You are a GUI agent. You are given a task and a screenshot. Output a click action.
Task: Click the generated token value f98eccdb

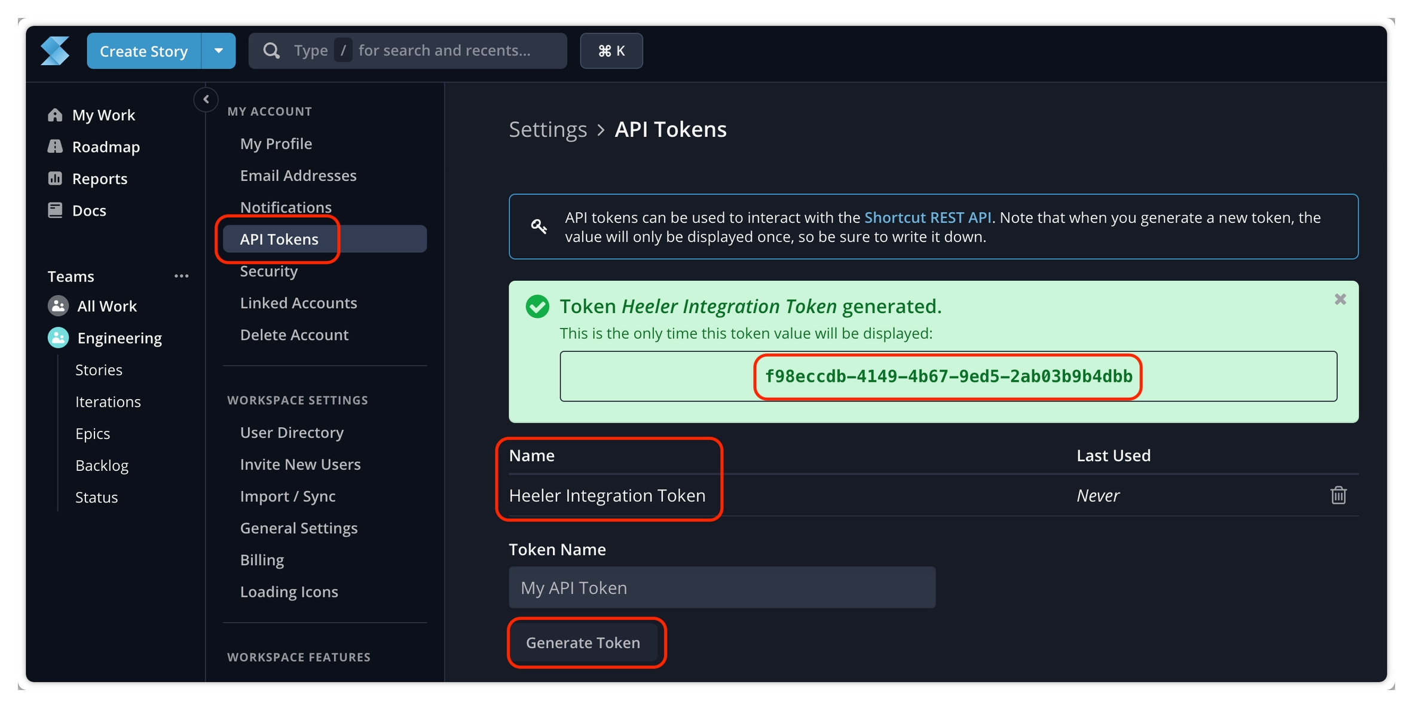pyautogui.click(x=949, y=376)
